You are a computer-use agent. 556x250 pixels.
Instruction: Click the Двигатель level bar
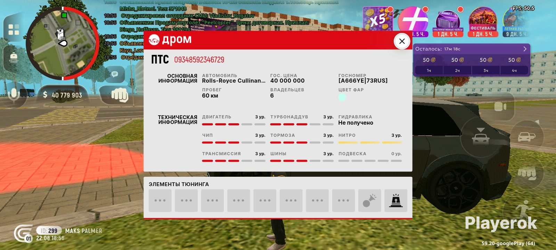point(234,124)
